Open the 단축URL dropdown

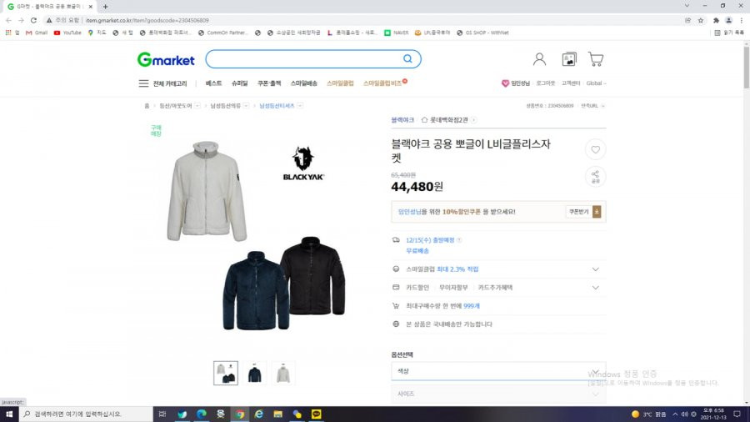pyautogui.click(x=593, y=106)
